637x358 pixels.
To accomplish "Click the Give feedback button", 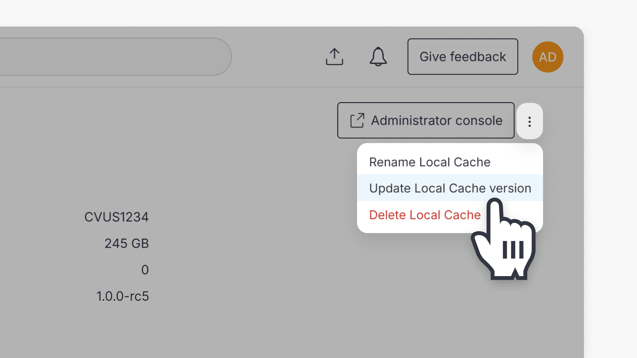I will click(x=462, y=56).
